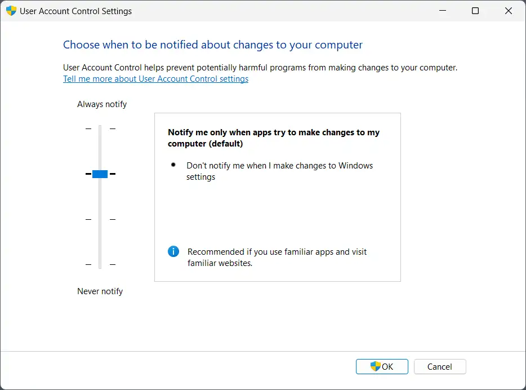Minimize the User Account Control Settings window
Screen dimensions: 526x390
pyautogui.click(x=443, y=11)
